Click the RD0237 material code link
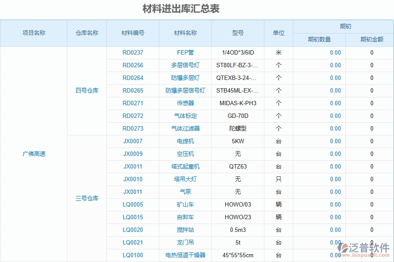The height and width of the screenshot is (262, 394). tap(132, 52)
